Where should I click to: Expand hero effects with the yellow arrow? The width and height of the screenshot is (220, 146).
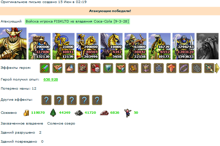217,68
